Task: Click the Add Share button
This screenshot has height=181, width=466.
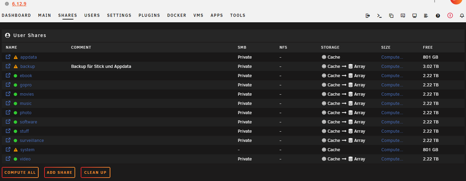Action: (60, 173)
